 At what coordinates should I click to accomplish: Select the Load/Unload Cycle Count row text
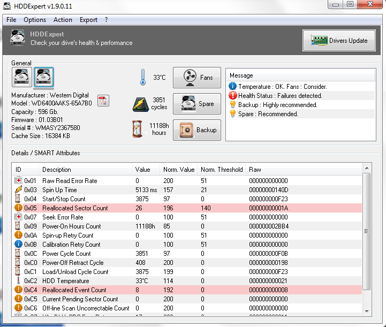(75, 272)
